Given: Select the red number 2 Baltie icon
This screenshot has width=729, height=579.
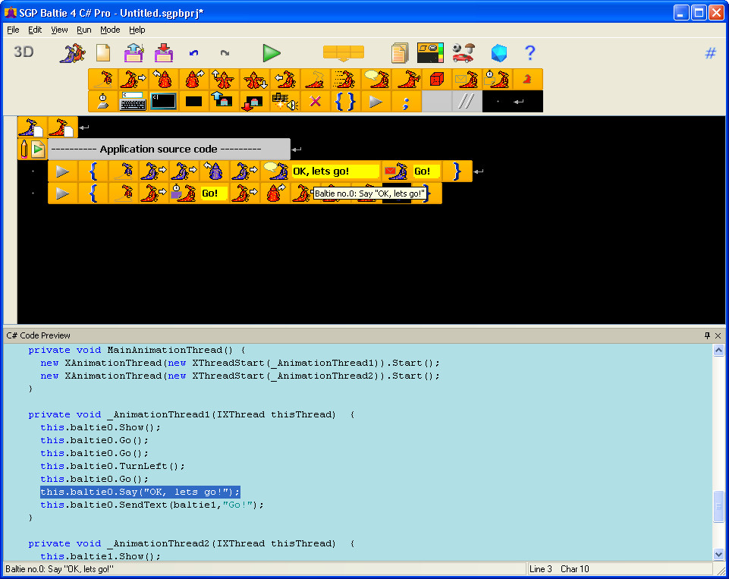Looking at the screenshot, I should (527, 80).
